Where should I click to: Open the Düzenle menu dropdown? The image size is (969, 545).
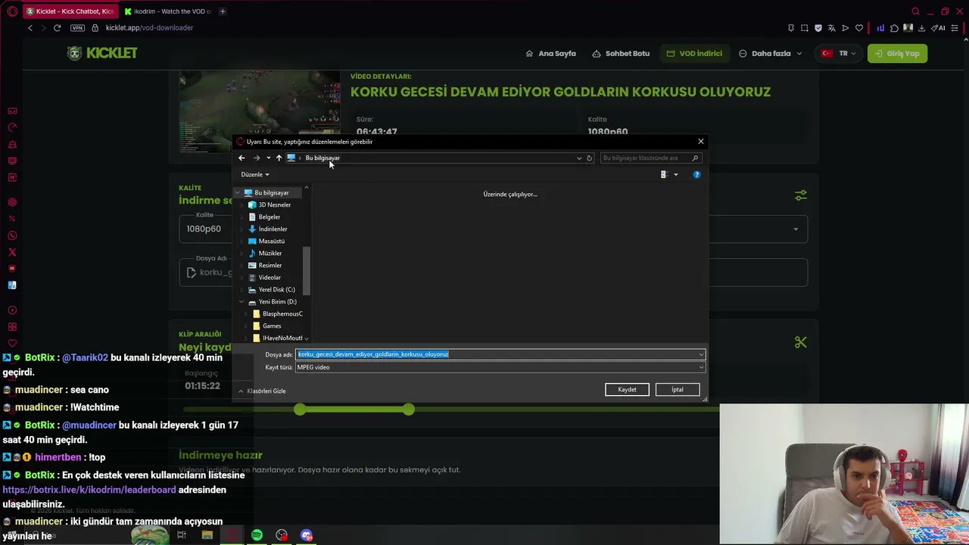coord(255,175)
